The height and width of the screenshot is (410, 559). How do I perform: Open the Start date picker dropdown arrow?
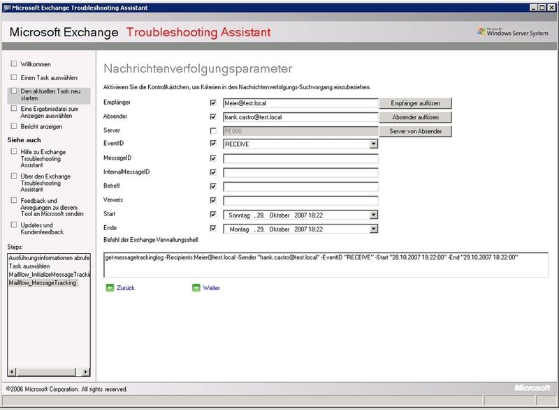373,215
